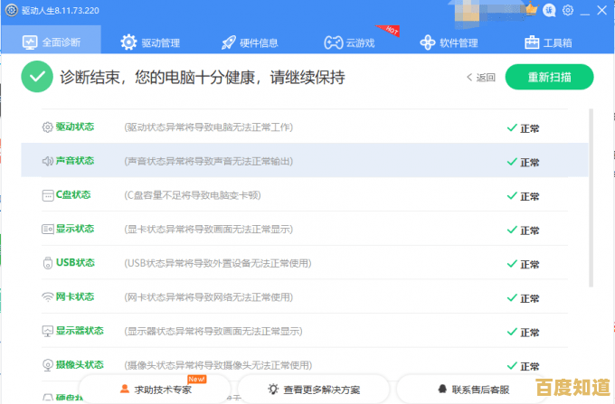Click the network card Wi-Fi icon
Viewport: 615px width, 404px height.
click(48, 296)
